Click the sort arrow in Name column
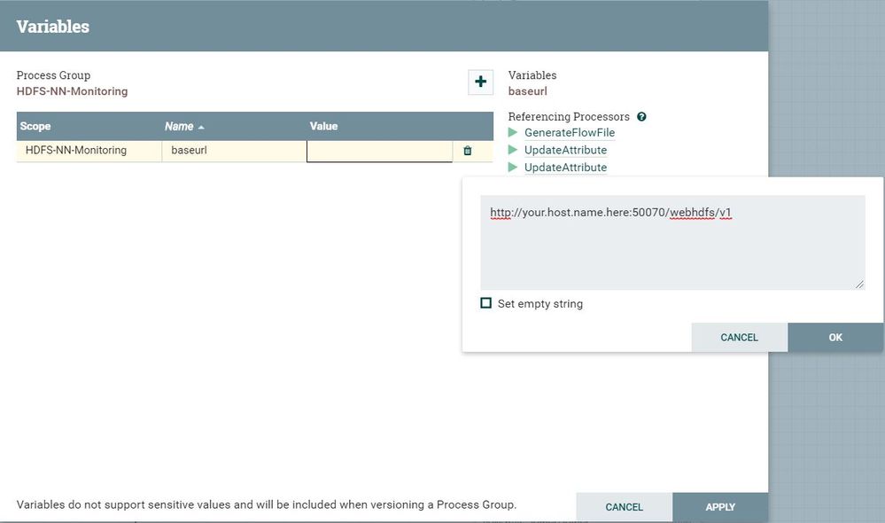Screen dimensions: 885x523 coord(201,127)
